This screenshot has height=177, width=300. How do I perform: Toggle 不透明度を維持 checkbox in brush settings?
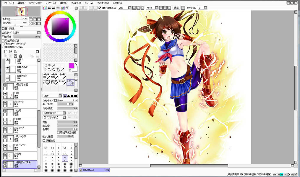click(59, 132)
